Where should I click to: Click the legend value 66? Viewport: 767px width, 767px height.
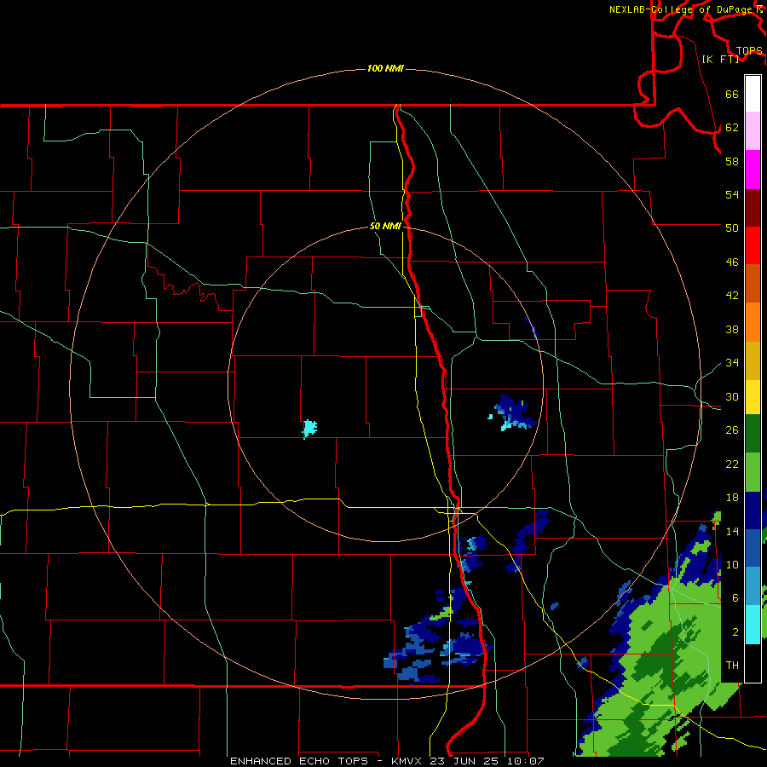pyautogui.click(x=732, y=94)
